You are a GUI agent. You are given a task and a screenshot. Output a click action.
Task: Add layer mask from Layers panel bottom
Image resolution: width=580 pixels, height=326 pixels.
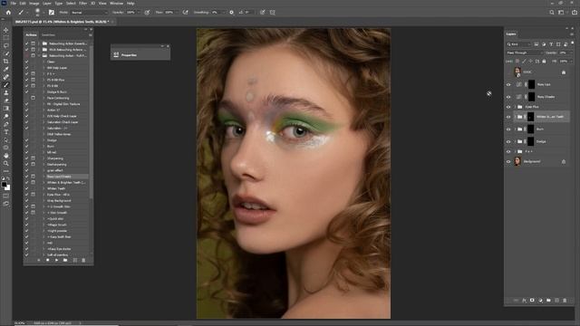[x=532, y=301]
